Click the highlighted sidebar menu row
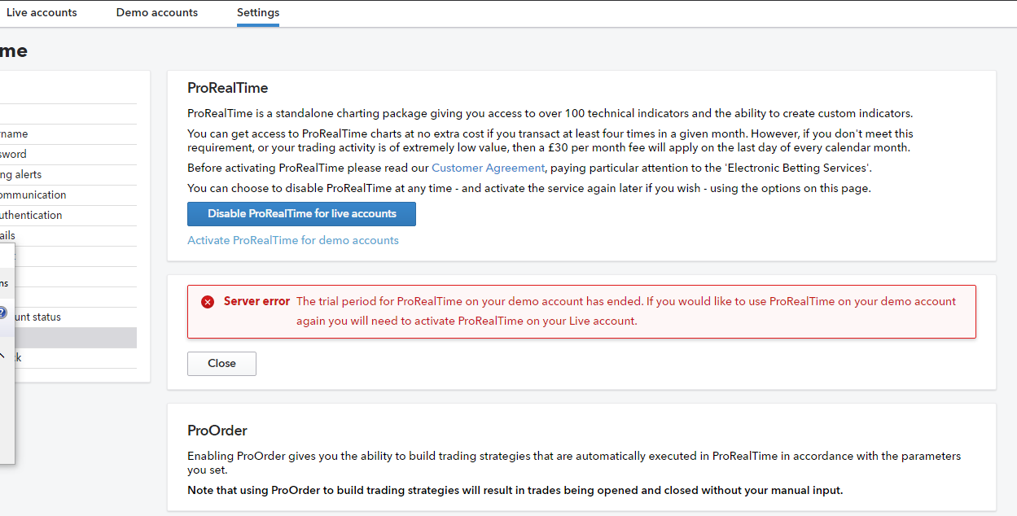Screen dimensions: 1017x516 (x=73, y=338)
